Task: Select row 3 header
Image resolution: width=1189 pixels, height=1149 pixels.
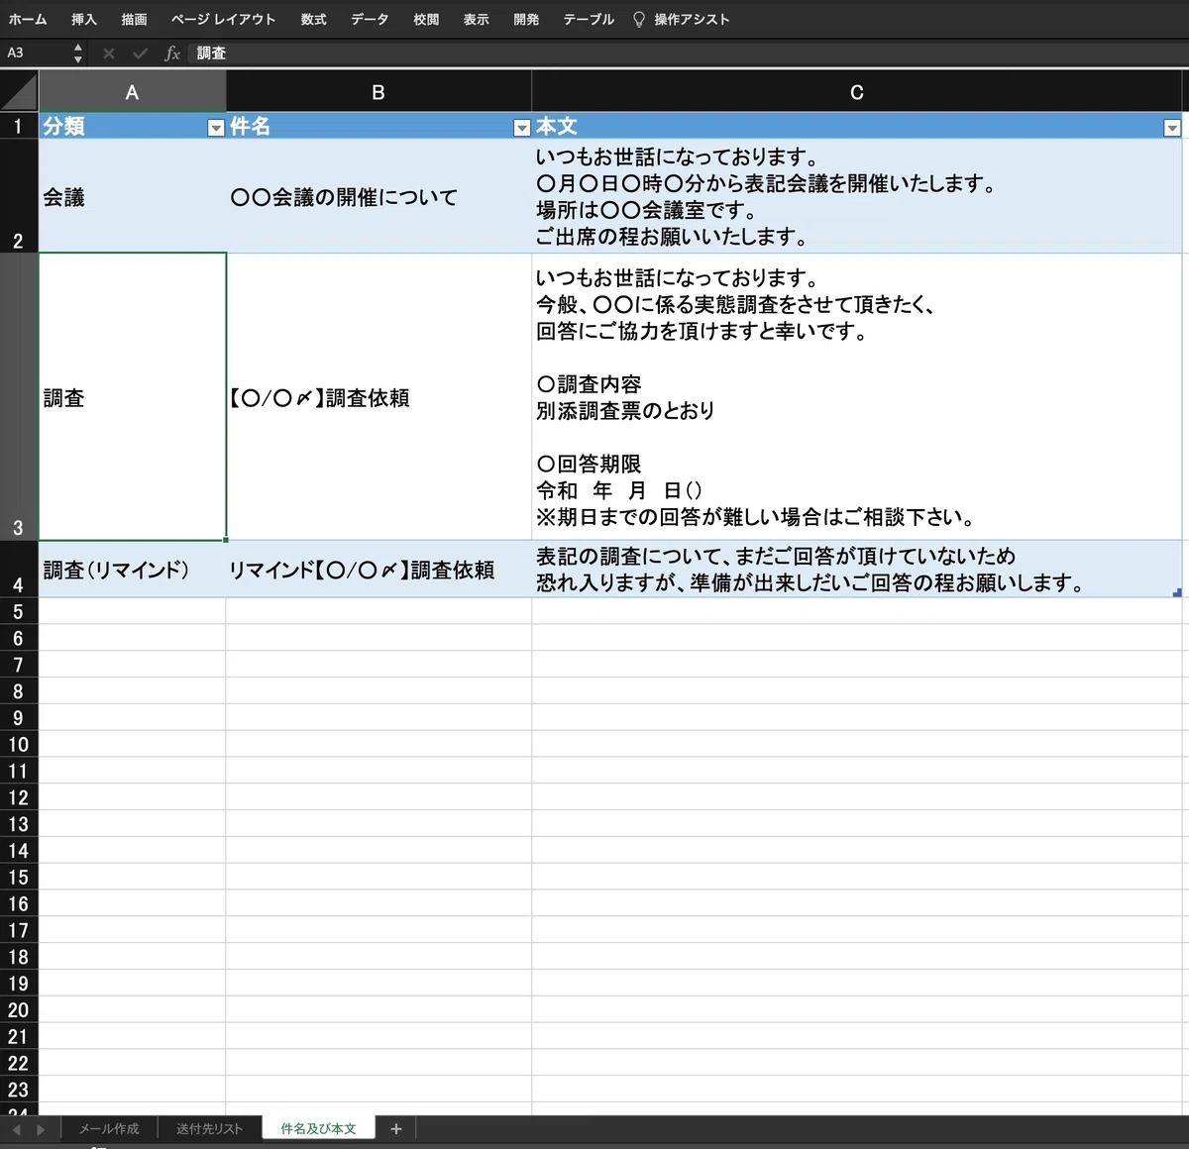Action: tap(19, 397)
